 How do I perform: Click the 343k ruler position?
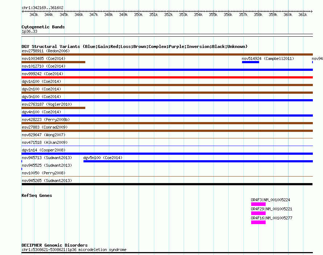point(34,15)
